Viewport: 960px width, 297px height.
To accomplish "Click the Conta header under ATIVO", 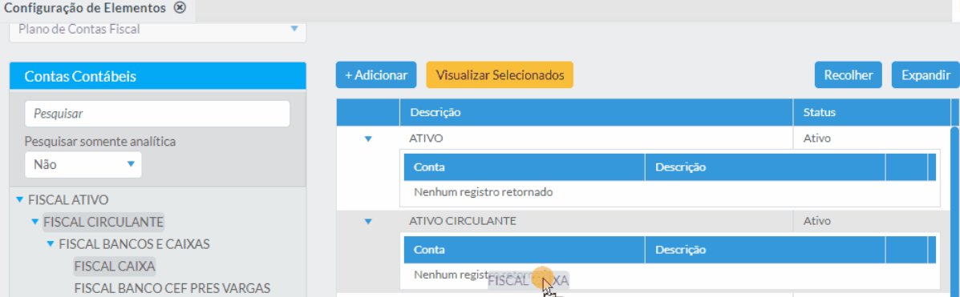I will tap(524, 167).
